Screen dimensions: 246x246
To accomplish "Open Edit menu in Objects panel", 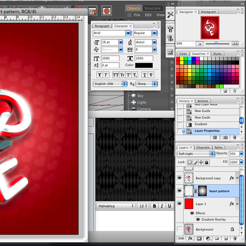I will (x=148, y=15).
